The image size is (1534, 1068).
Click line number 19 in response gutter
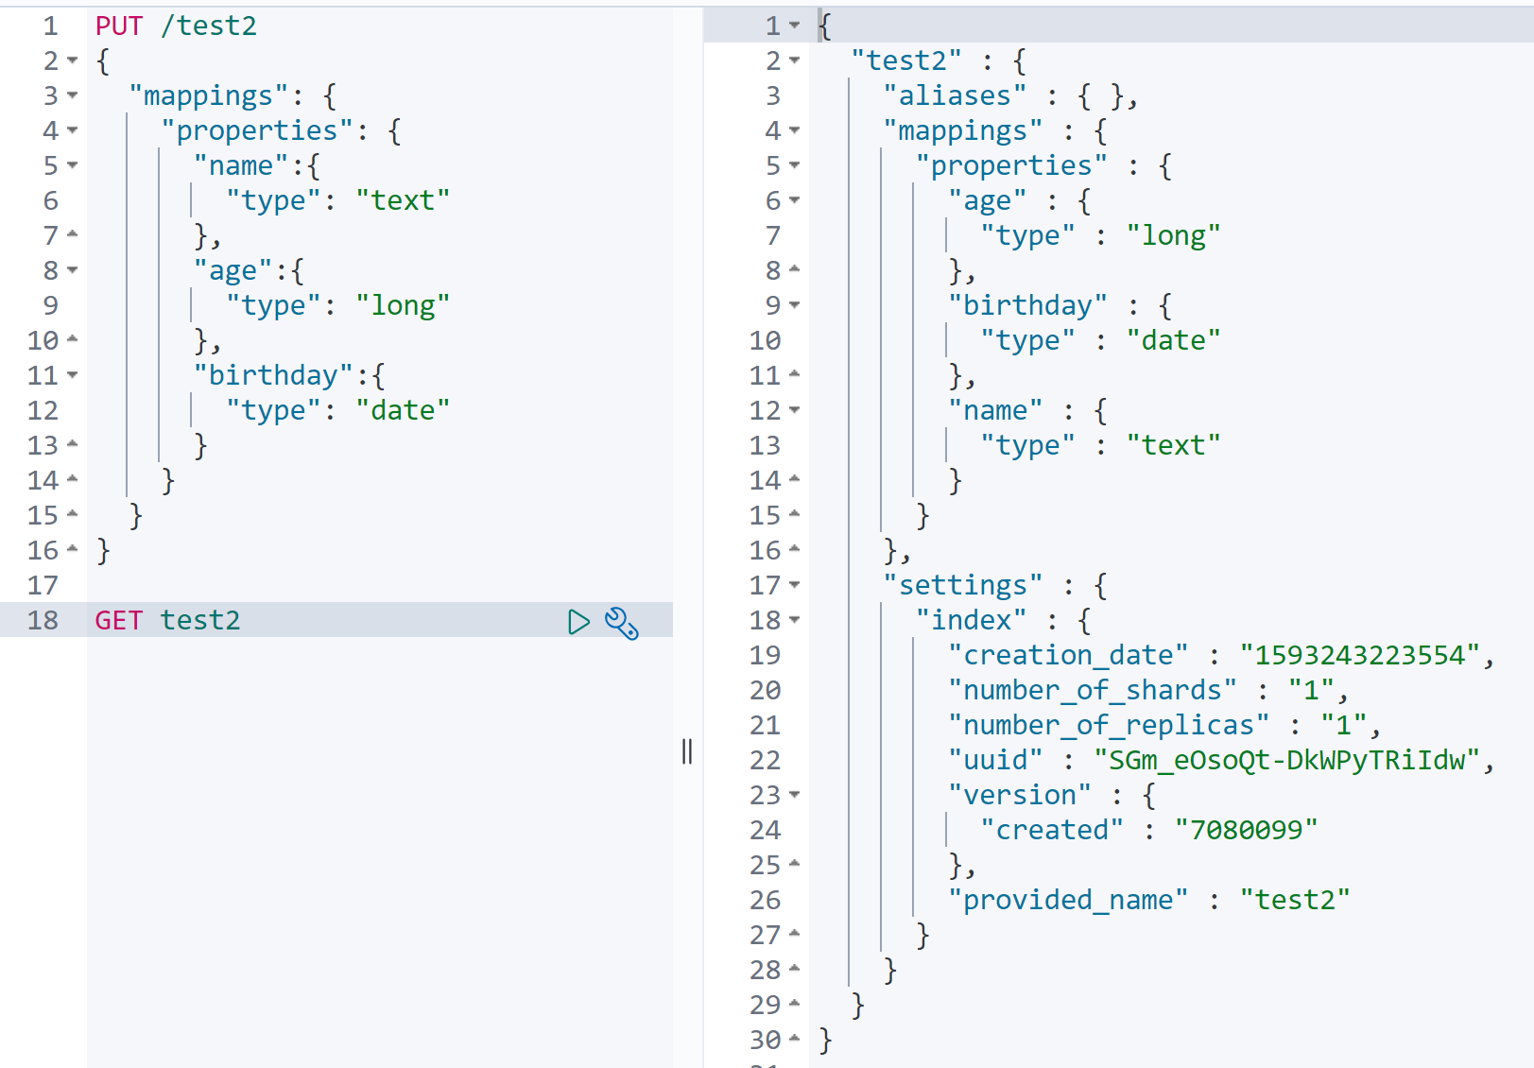coord(765,656)
